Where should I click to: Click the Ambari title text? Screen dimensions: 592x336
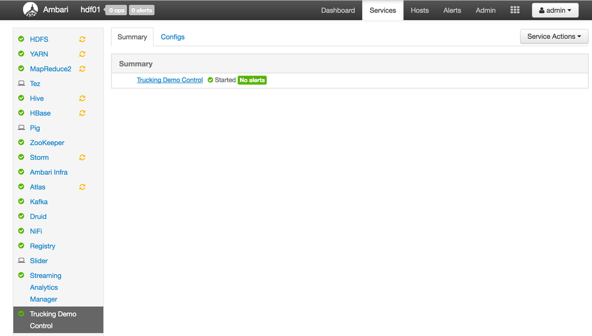click(56, 9)
